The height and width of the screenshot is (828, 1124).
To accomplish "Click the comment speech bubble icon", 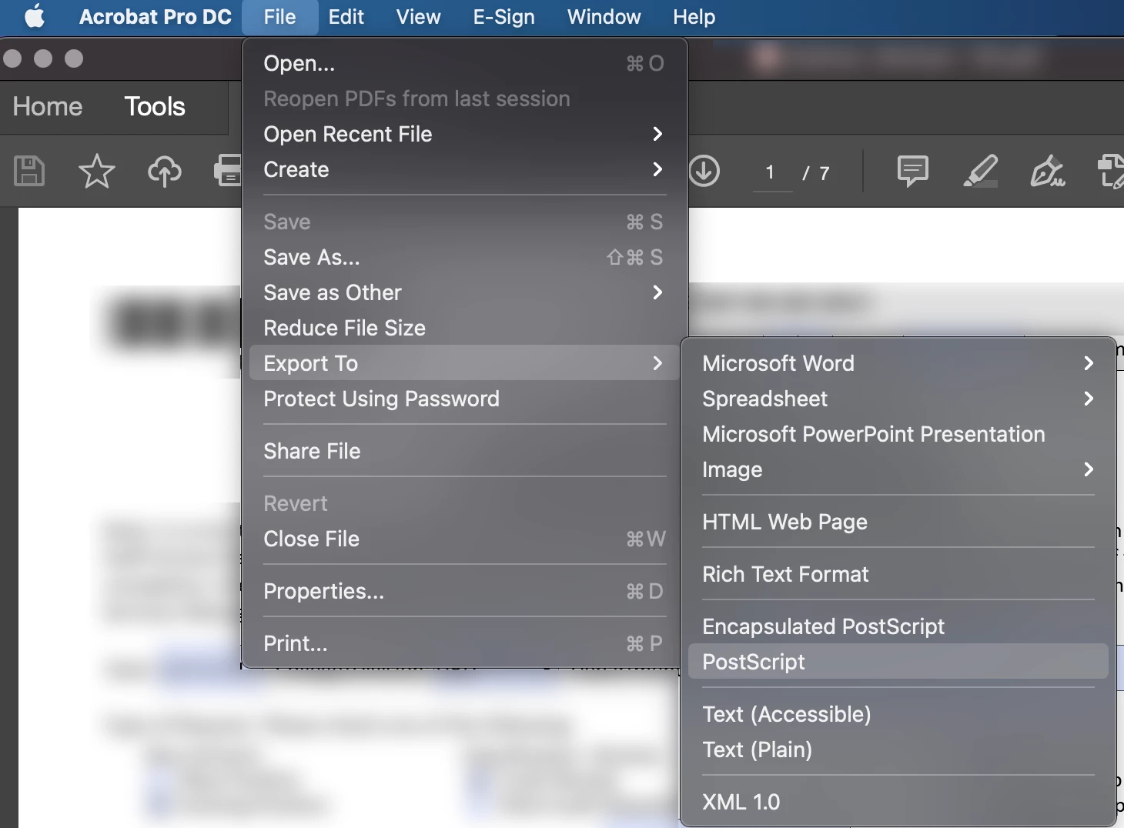I will click(912, 171).
